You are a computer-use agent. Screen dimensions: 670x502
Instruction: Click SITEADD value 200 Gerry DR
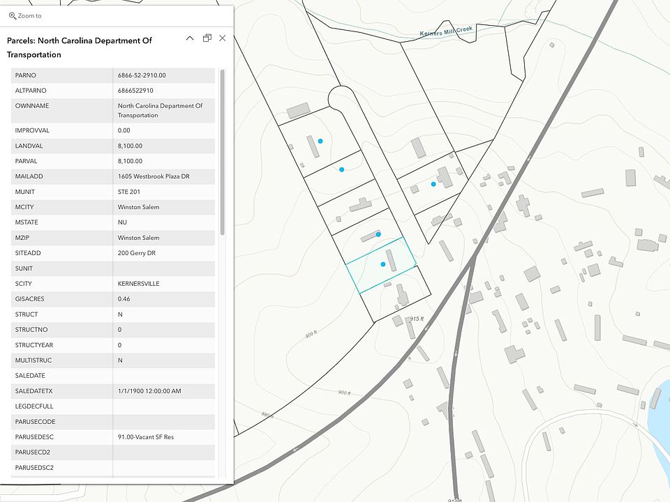[x=136, y=253]
